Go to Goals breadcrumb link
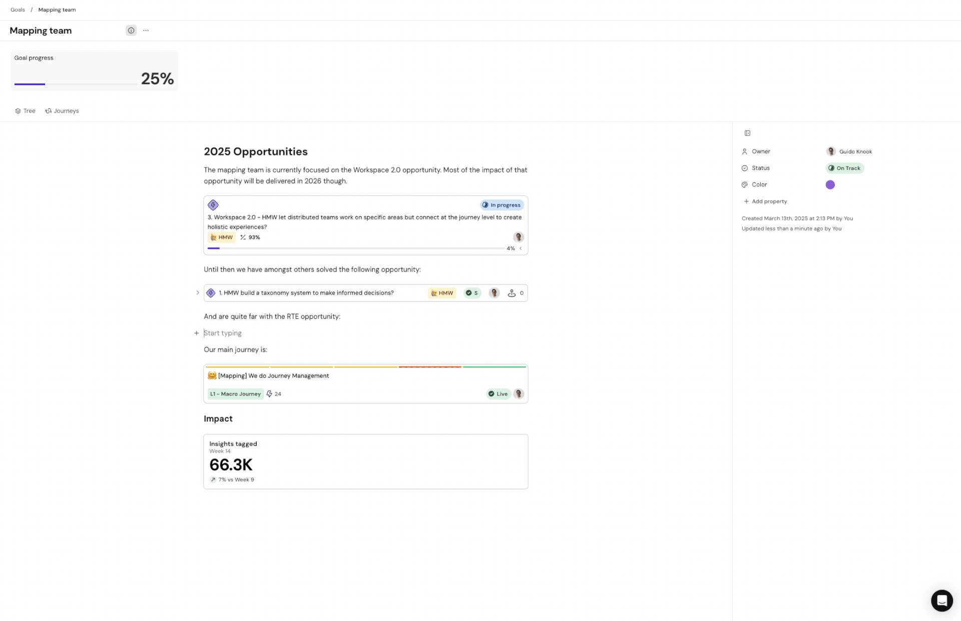Screen dimensions: 961x621 pyautogui.click(x=18, y=10)
